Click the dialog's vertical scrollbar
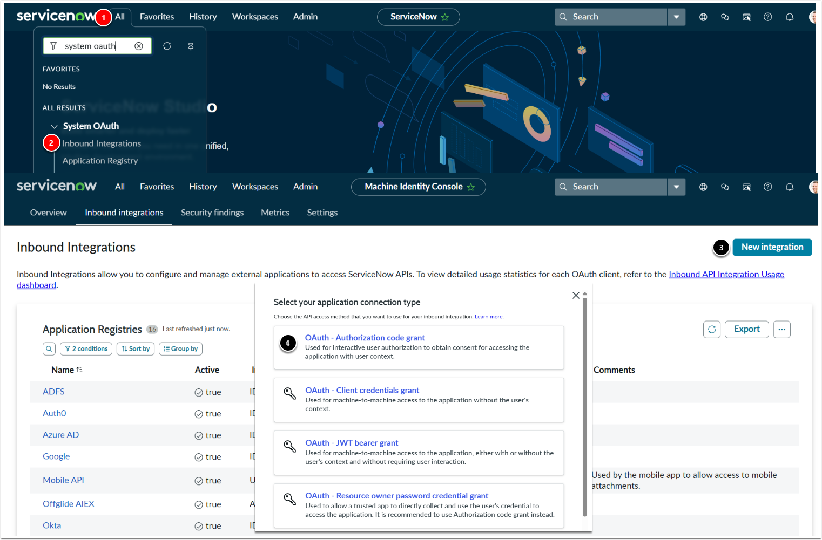This screenshot has width=822, height=540. click(584, 405)
